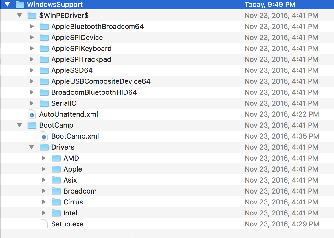
Task: Select the Setup.exe file name
Action: (67, 224)
